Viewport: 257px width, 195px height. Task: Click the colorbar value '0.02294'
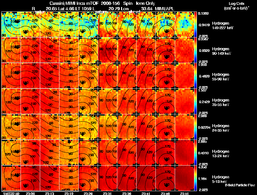[x=204, y=127]
